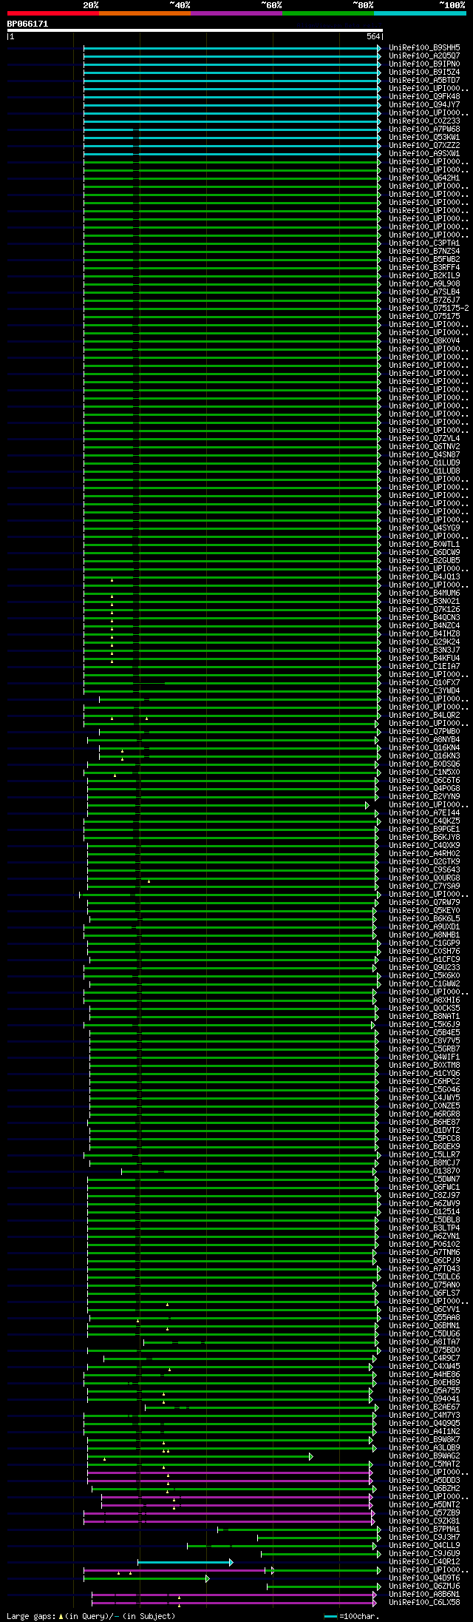Screen dimensions: 473x1622
Task: Select UniRef100_Q7PWB0 in the hit list
Action: tap(424, 732)
